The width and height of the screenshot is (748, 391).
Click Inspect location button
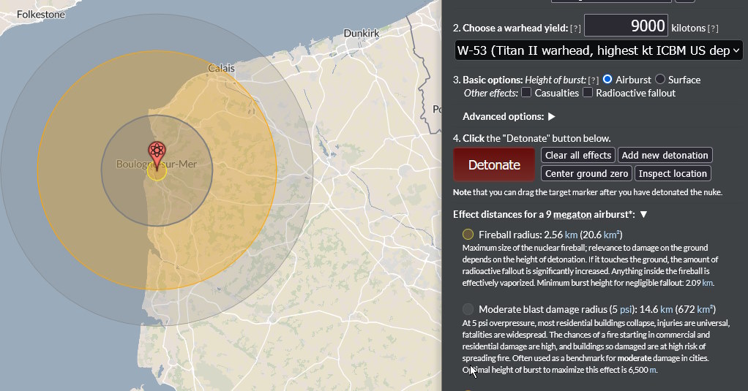(673, 173)
